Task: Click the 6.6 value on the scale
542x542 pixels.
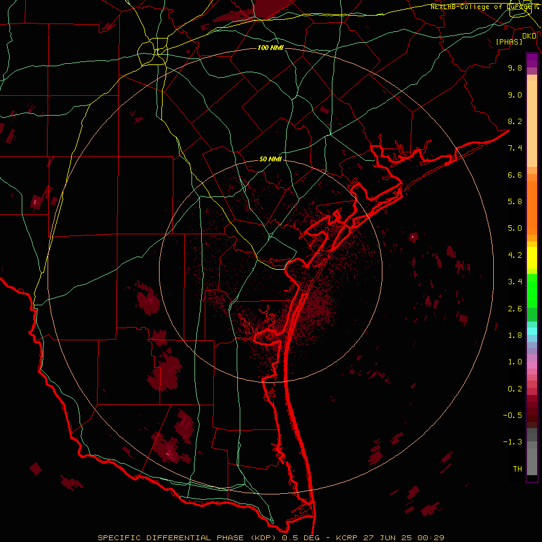Action: point(515,175)
